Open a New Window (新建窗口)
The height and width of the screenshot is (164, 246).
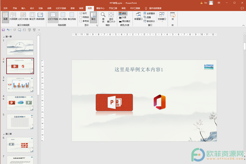click(x=138, y=16)
